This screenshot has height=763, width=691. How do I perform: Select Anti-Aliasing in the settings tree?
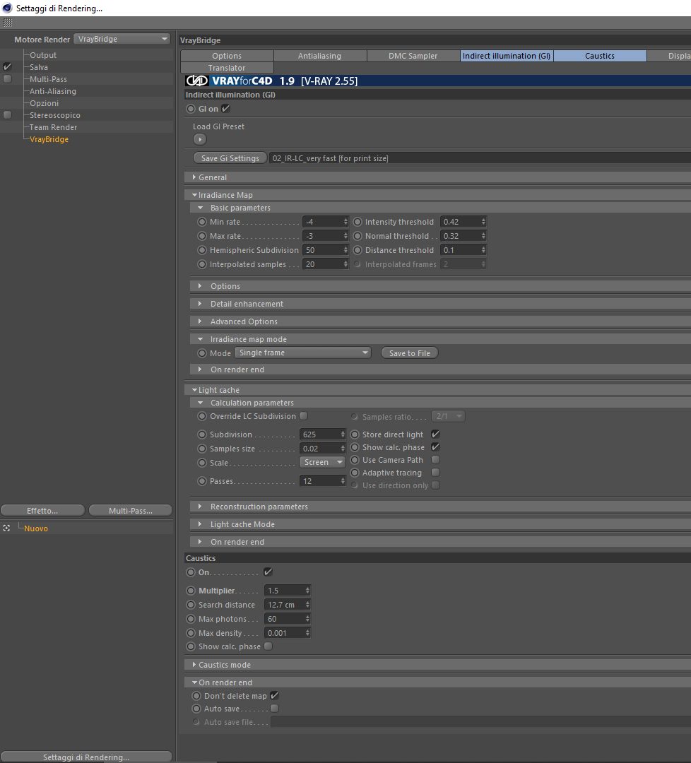[53, 91]
